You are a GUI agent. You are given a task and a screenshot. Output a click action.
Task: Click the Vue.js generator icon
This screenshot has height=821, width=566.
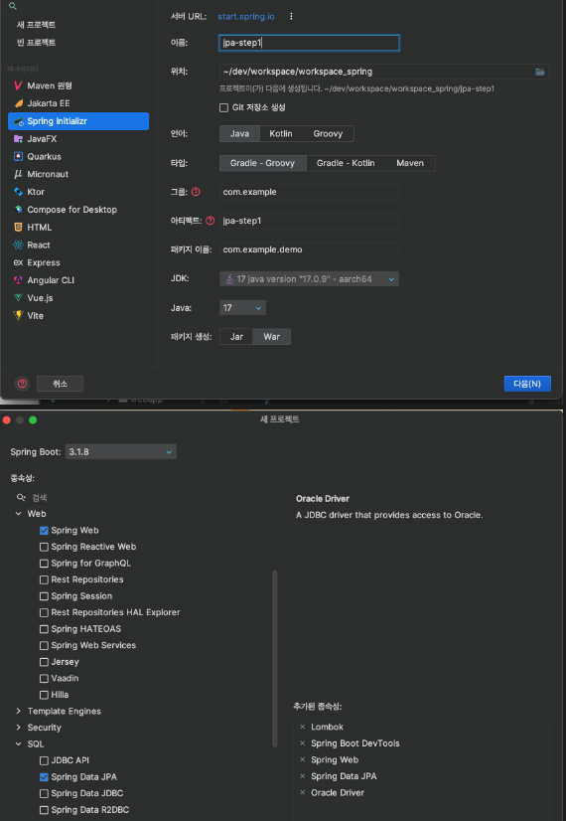click(x=18, y=298)
